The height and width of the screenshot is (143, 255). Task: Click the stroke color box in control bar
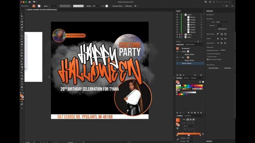pos(39,6)
